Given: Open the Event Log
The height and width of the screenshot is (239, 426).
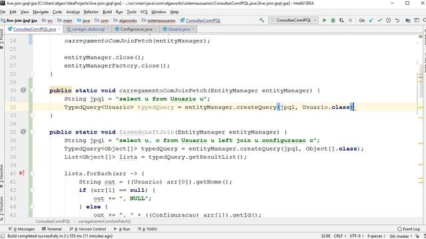Looking at the screenshot, I should [408, 229].
